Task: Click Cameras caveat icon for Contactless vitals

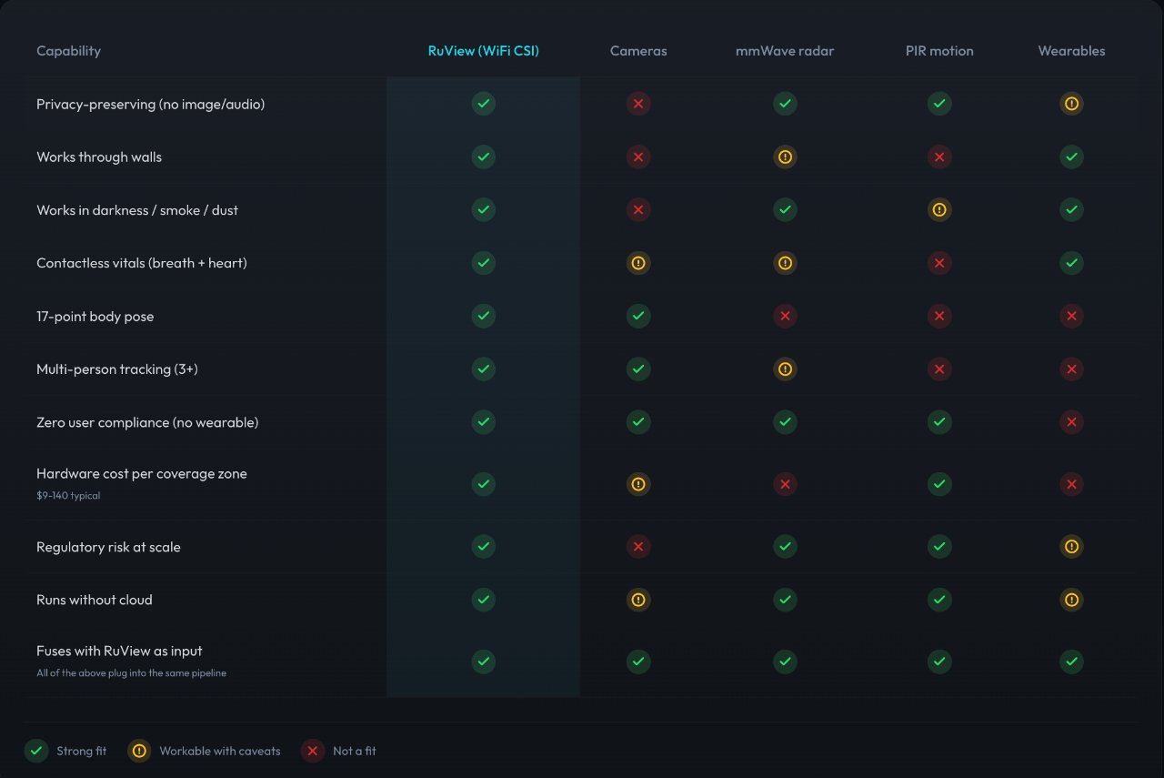Action: pos(638,263)
